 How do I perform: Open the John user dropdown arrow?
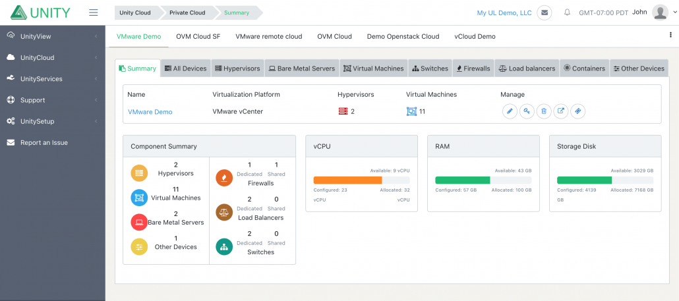click(x=674, y=13)
